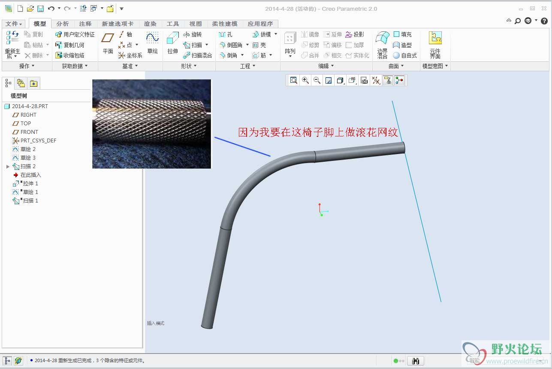Image resolution: width=552 pixels, height=369 pixels.
Task: Click the 倒圆角 button
Action: pyautogui.click(x=231, y=45)
